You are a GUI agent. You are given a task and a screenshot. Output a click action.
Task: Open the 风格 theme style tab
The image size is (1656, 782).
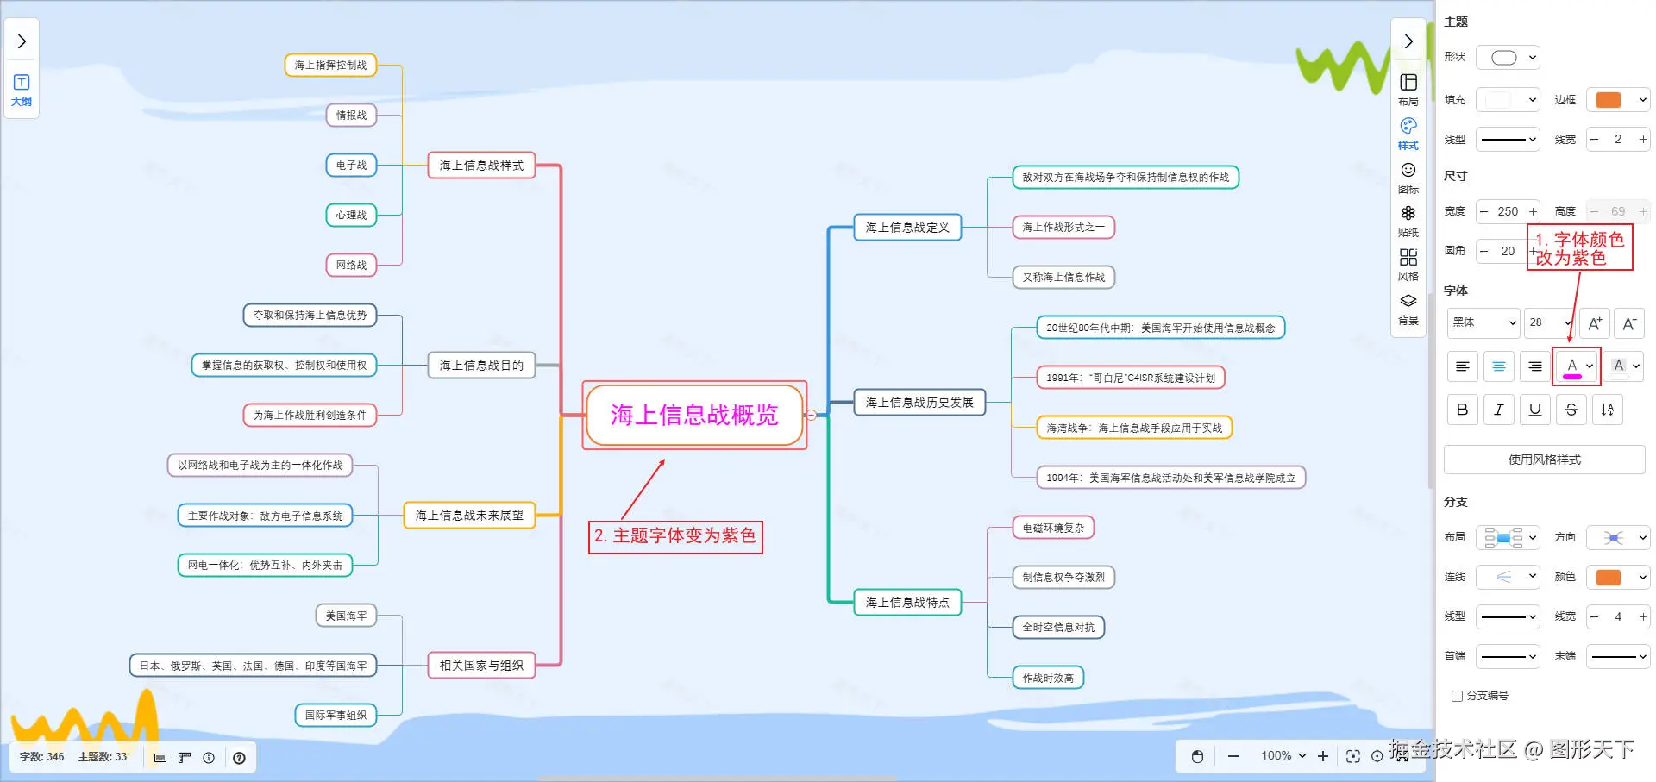click(x=1408, y=265)
